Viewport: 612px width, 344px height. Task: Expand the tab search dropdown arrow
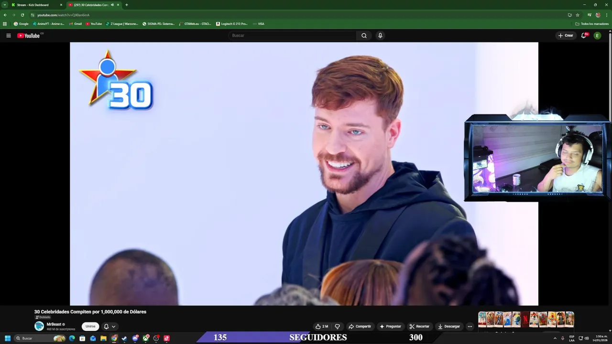(4, 5)
